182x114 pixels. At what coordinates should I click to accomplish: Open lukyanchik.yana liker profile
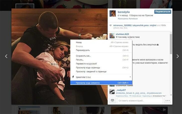coord(140,25)
